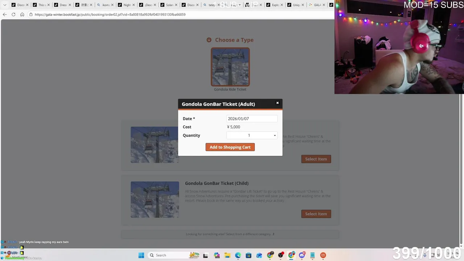Open Notepad from taskbar
This screenshot has height=261, width=464.
pos(312,255)
